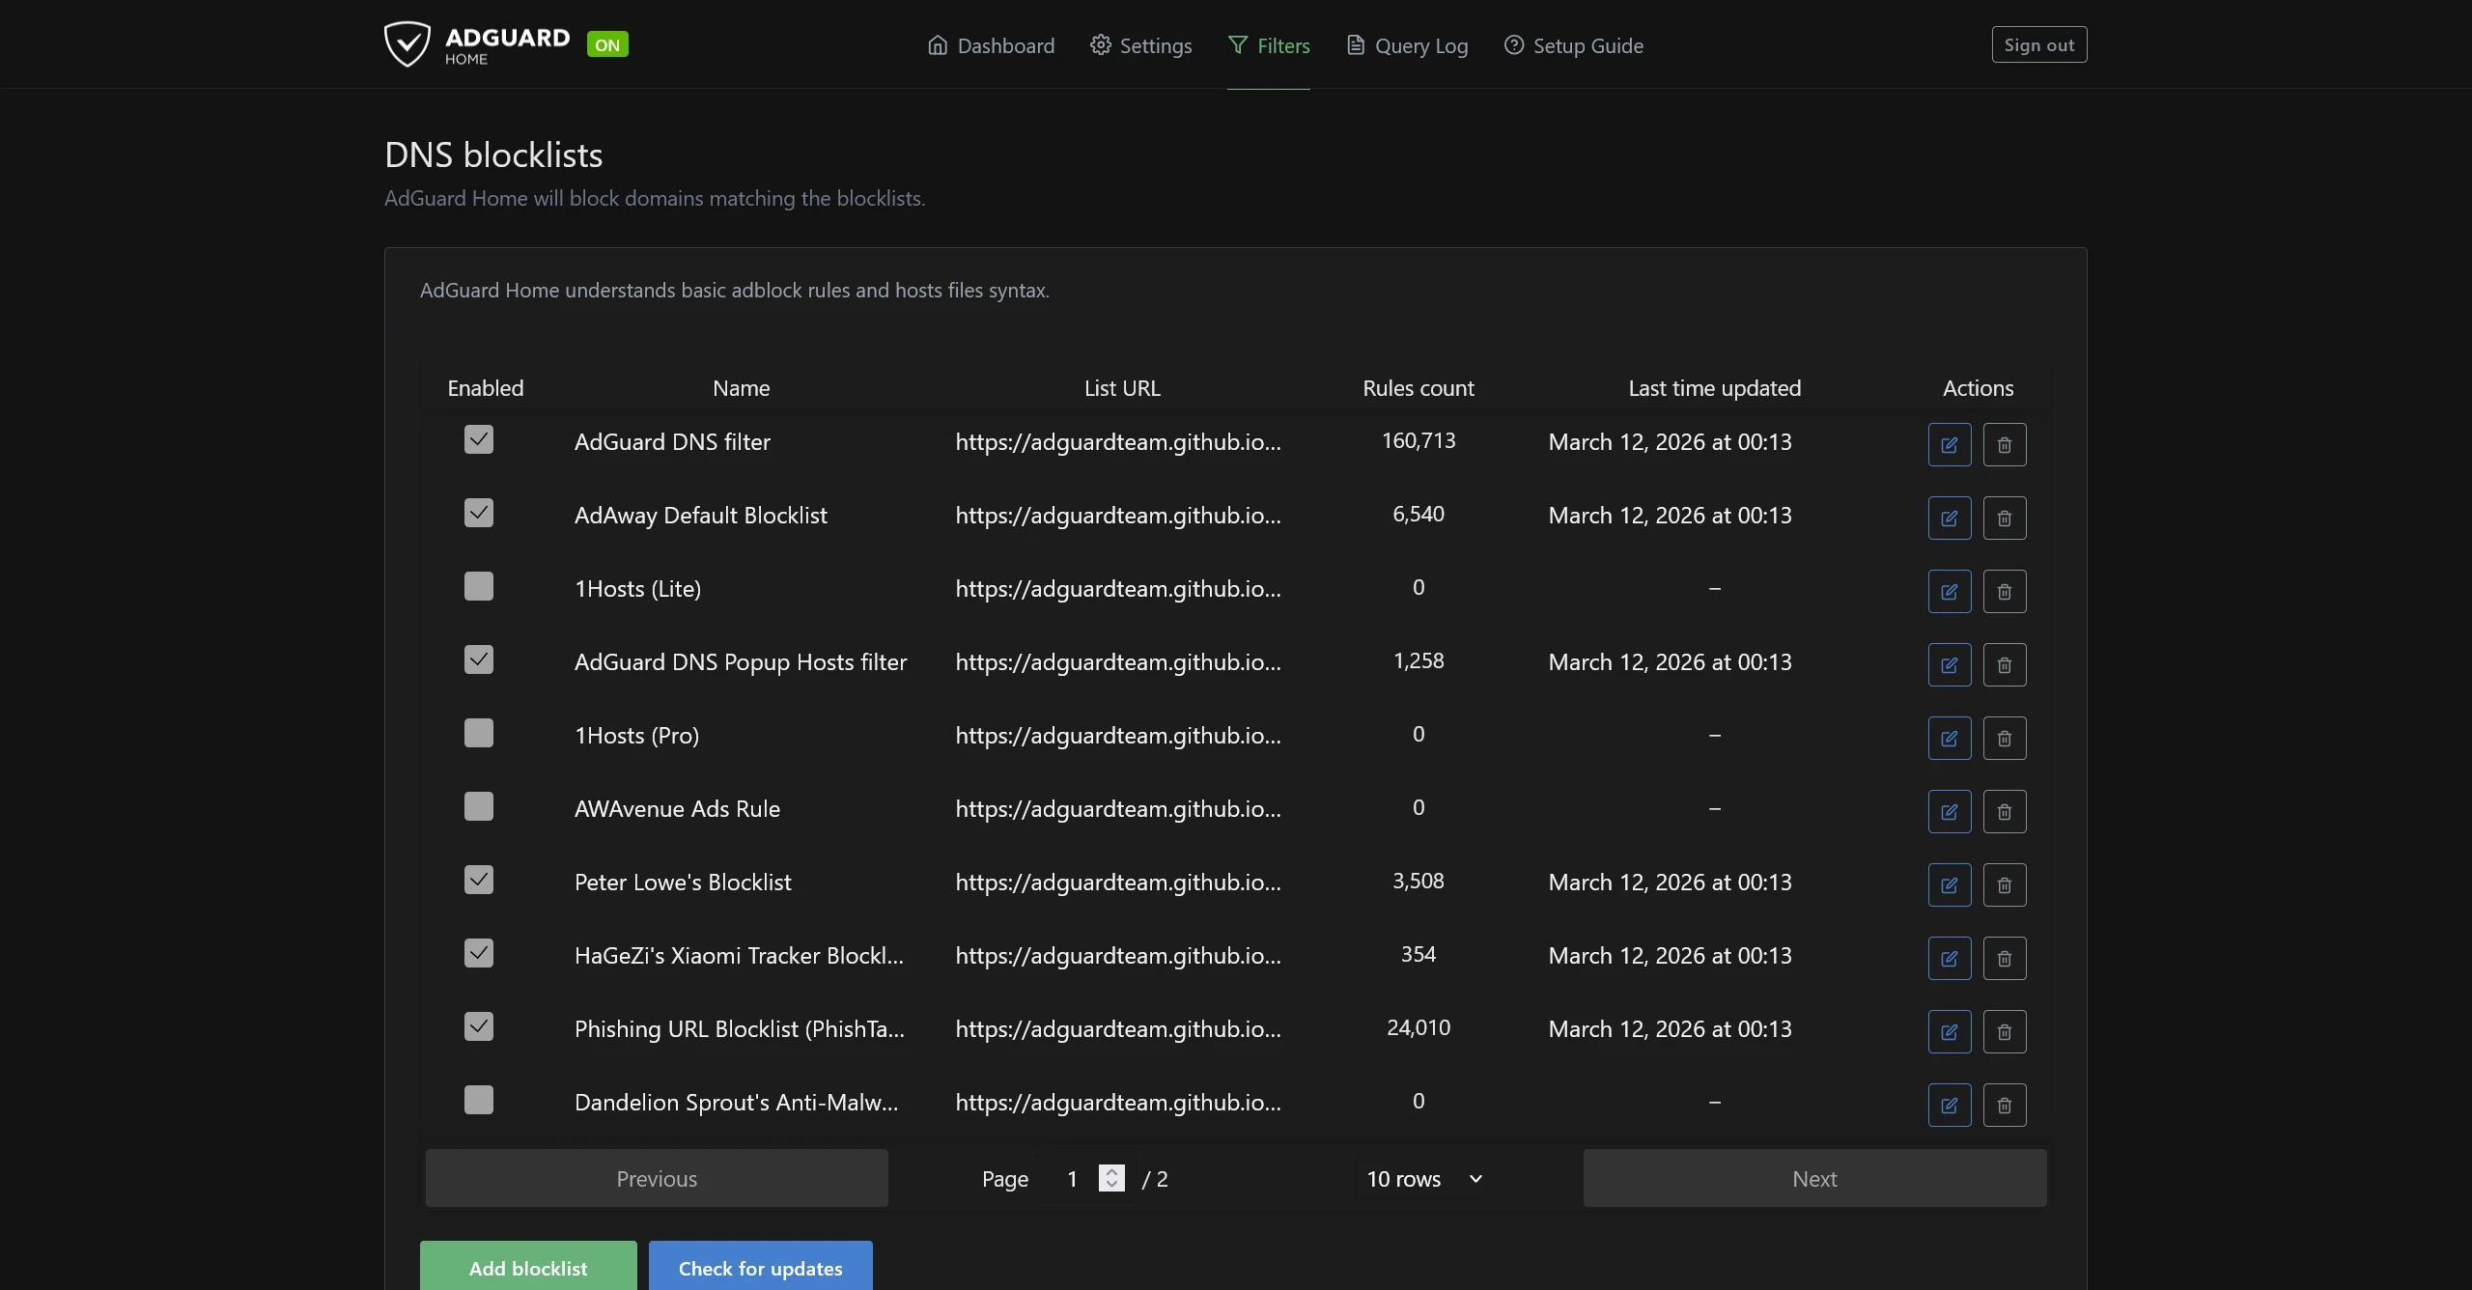Screen dimensions: 2472x1290
Task: Enable the AWAvenue Ads Rule blocklist
Action: coord(479,805)
